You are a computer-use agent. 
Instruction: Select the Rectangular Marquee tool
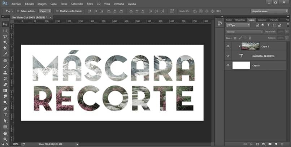tap(5, 30)
